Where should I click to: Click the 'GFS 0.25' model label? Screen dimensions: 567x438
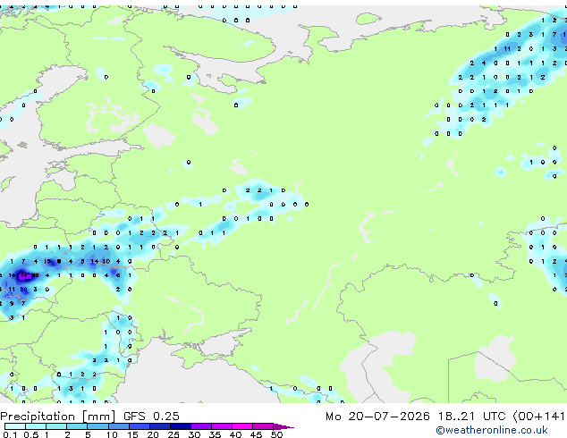(151, 417)
